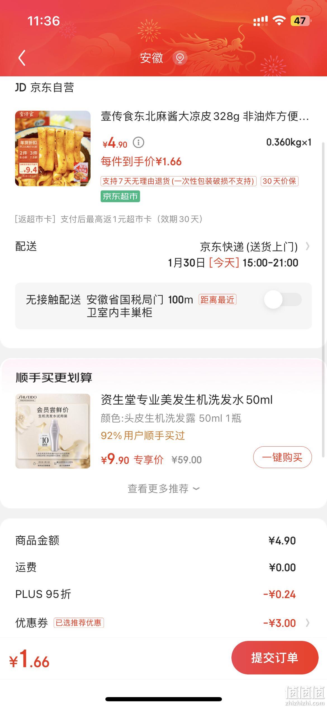Submit the order with 提交订单
This screenshot has height=708, width=327.
(x=275, y=658)
